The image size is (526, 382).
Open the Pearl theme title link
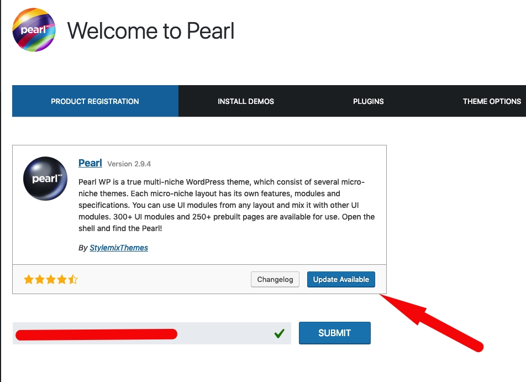90,163
